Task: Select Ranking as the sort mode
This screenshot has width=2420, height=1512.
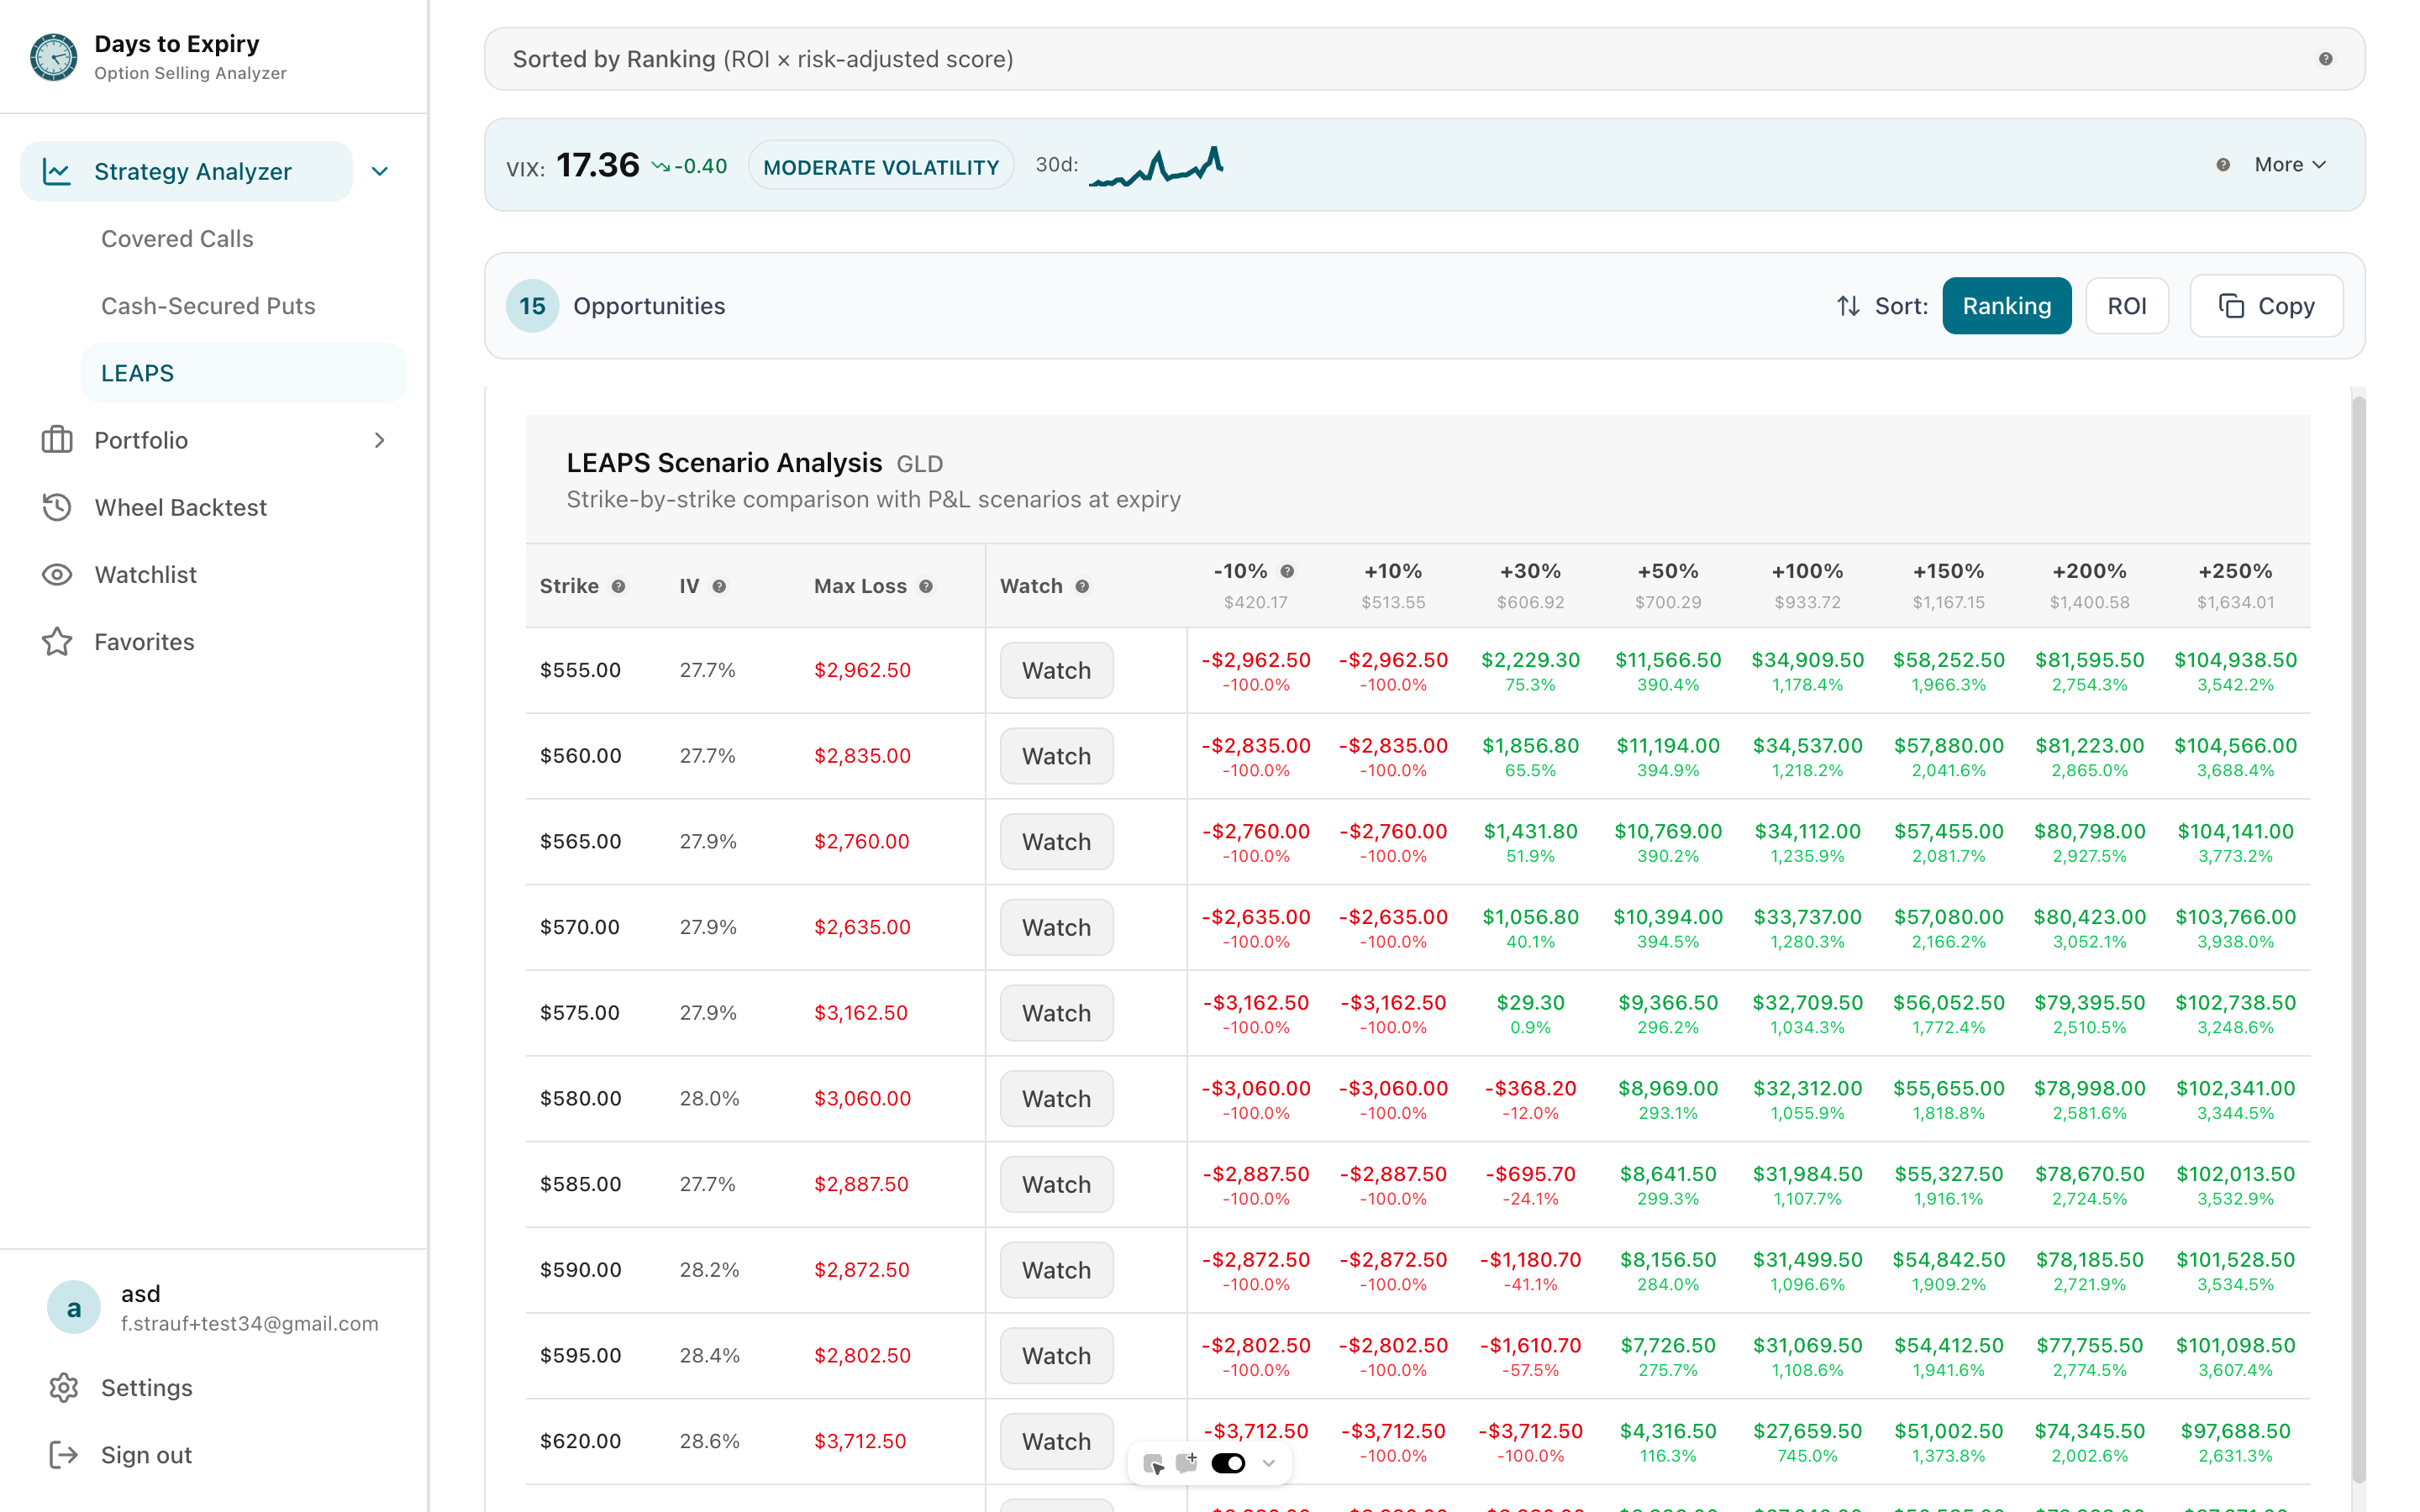Action: (x=2006, y=305)
